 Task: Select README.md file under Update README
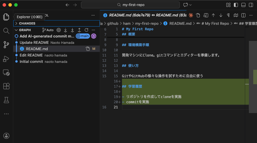point(57,49)
